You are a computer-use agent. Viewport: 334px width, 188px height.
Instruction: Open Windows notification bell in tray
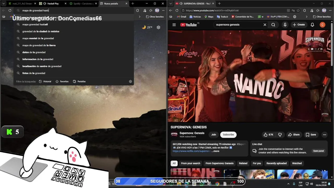point(329,184)
